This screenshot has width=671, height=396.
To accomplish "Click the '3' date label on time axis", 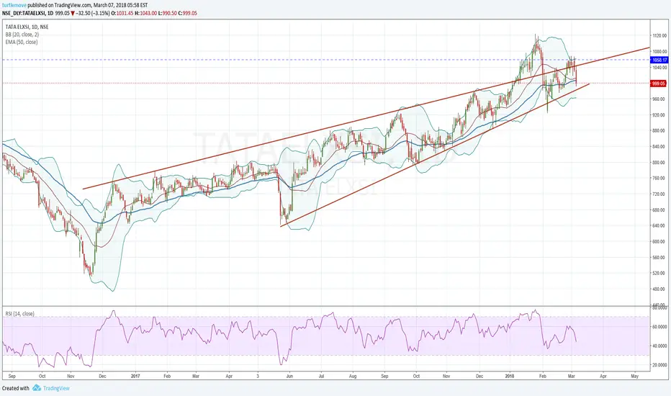I will click(x=258, y=377).
